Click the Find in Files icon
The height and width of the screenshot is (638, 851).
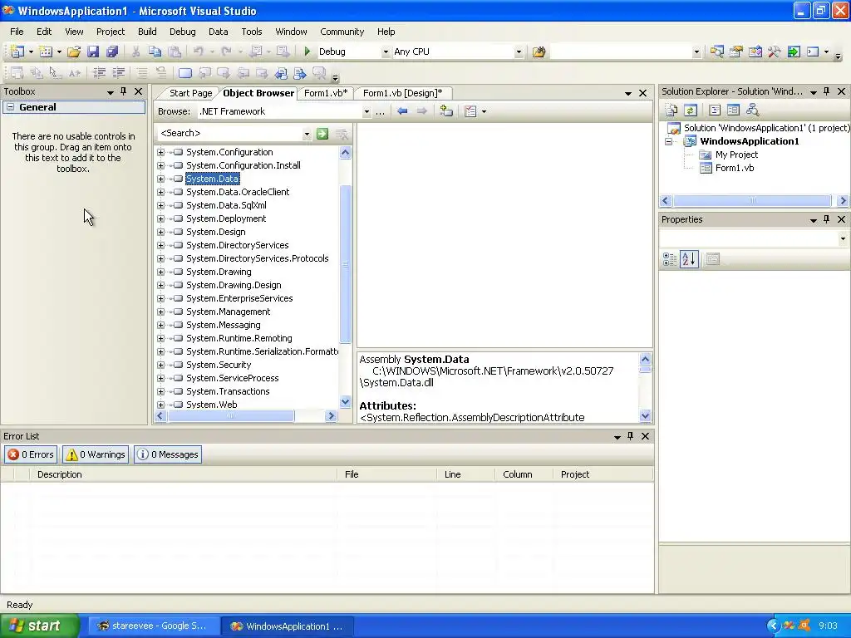[539, 52]
